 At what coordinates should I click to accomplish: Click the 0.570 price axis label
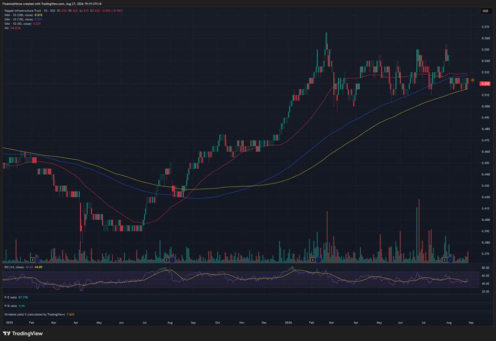tap(485, 27)
